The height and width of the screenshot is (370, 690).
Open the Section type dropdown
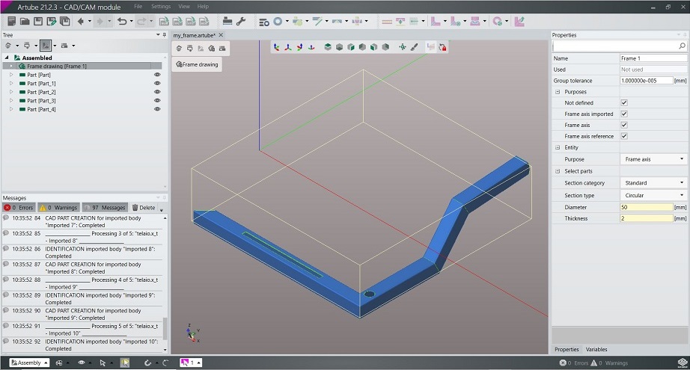coord(653,195)
